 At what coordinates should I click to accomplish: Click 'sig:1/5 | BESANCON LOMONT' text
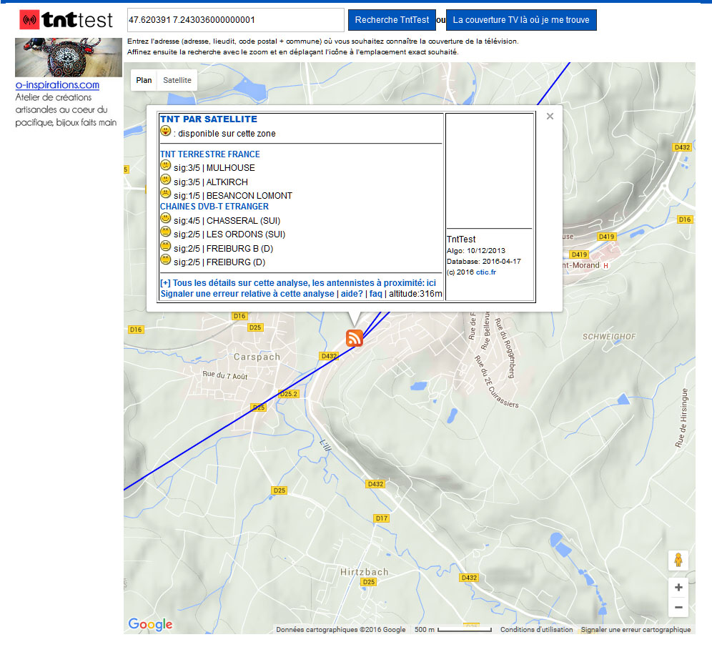tap(233, 196)
